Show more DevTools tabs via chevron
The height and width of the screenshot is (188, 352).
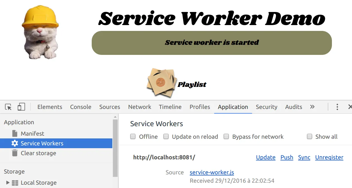tap(312, 107)
